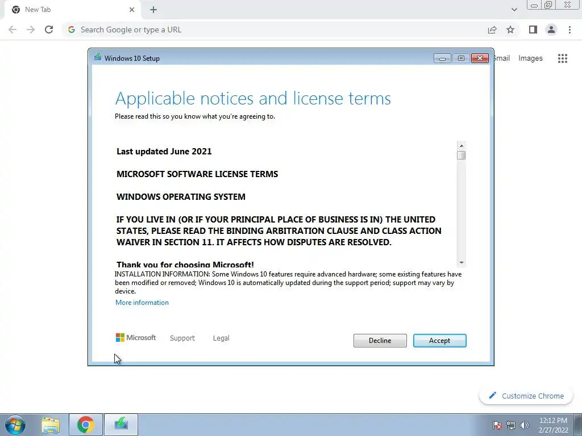Maximize the Windows 10 Setup window
The image size is (582, 436).
pos(461,58)
